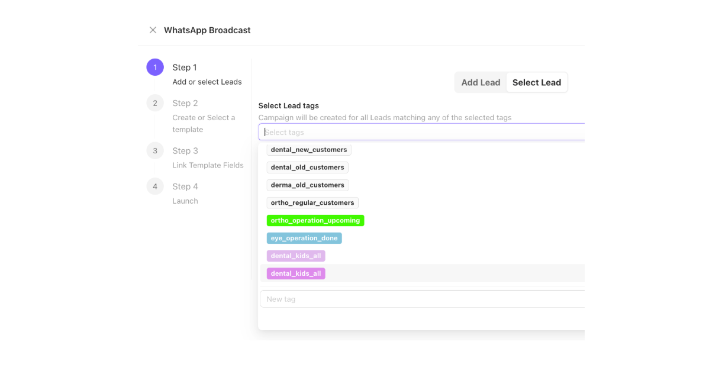Click the Step 4 numbered circle indicator
722x367 pixels.
pos(155,186)
